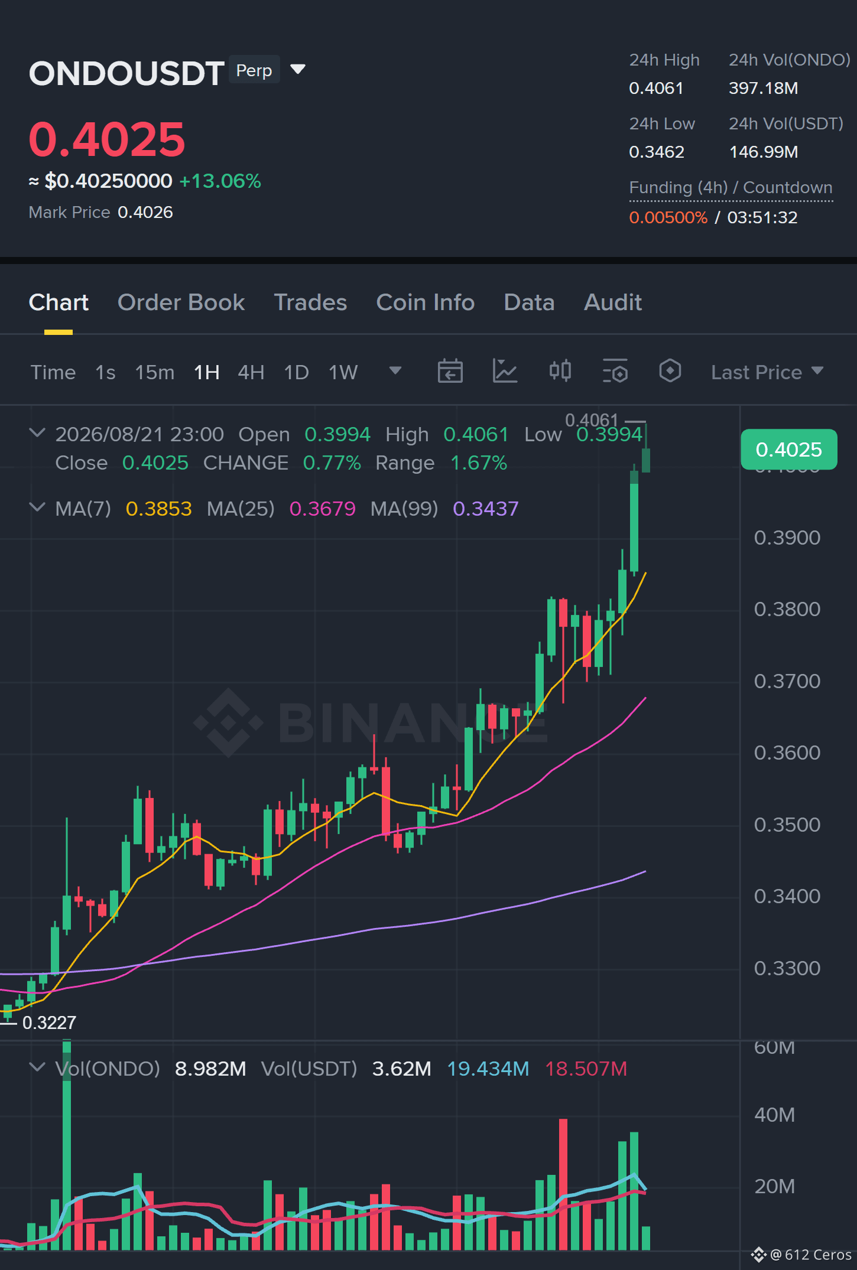Select the 1s chart interval
857x1270 pixels.
pyautogui.click(x=105, y=372)
